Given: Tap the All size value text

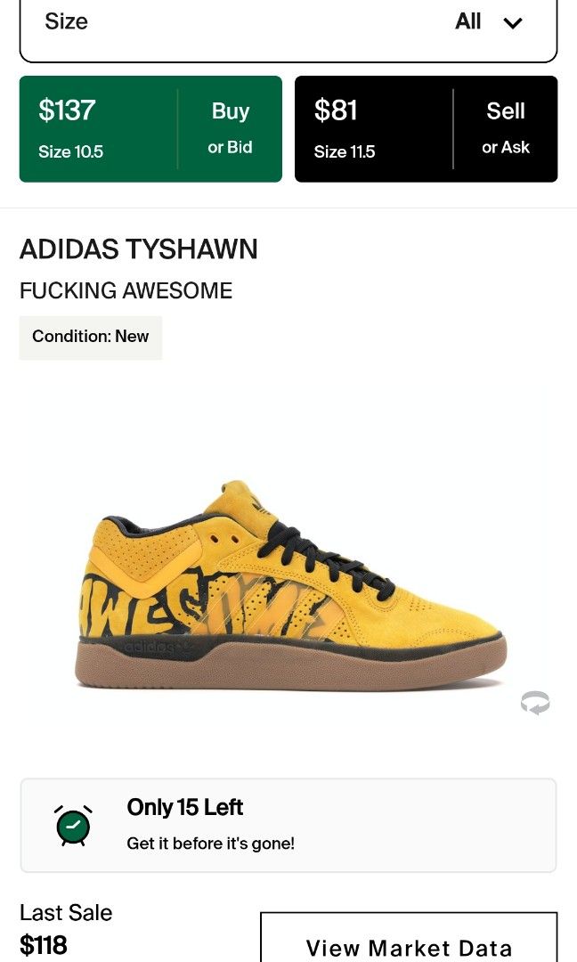Looking at the screenshot, I should click(x=467, y=21).
